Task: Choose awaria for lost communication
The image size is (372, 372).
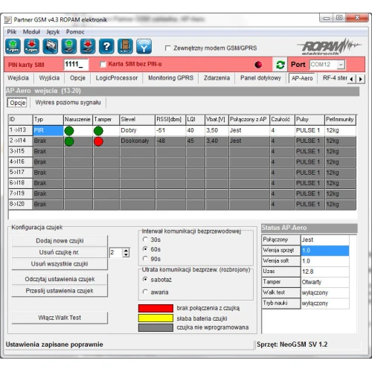Action: click(145, 292)
